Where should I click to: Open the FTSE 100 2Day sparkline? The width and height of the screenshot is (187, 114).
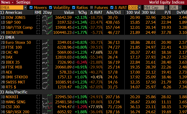(x=47, y=47)
